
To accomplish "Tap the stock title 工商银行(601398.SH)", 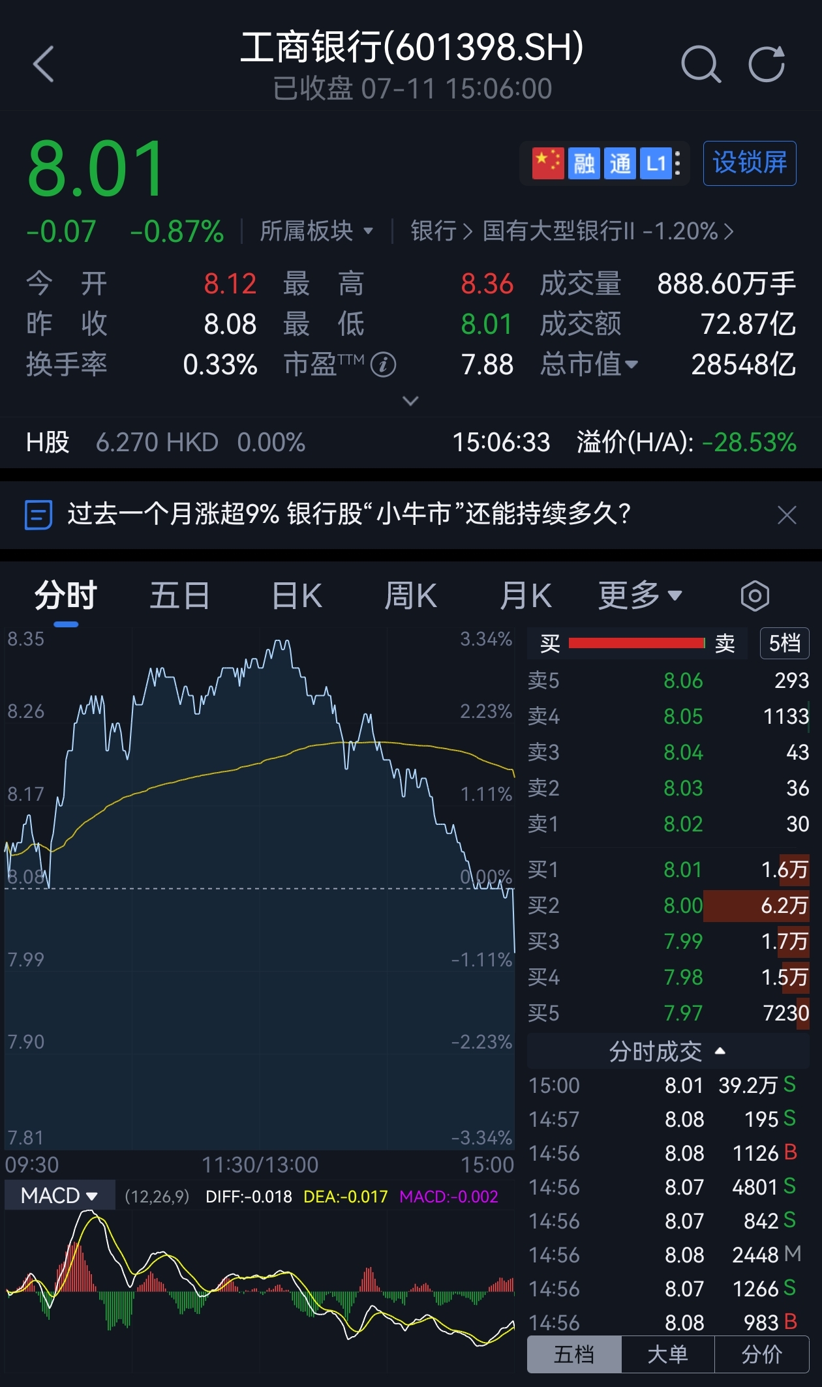I will point(412,47).
